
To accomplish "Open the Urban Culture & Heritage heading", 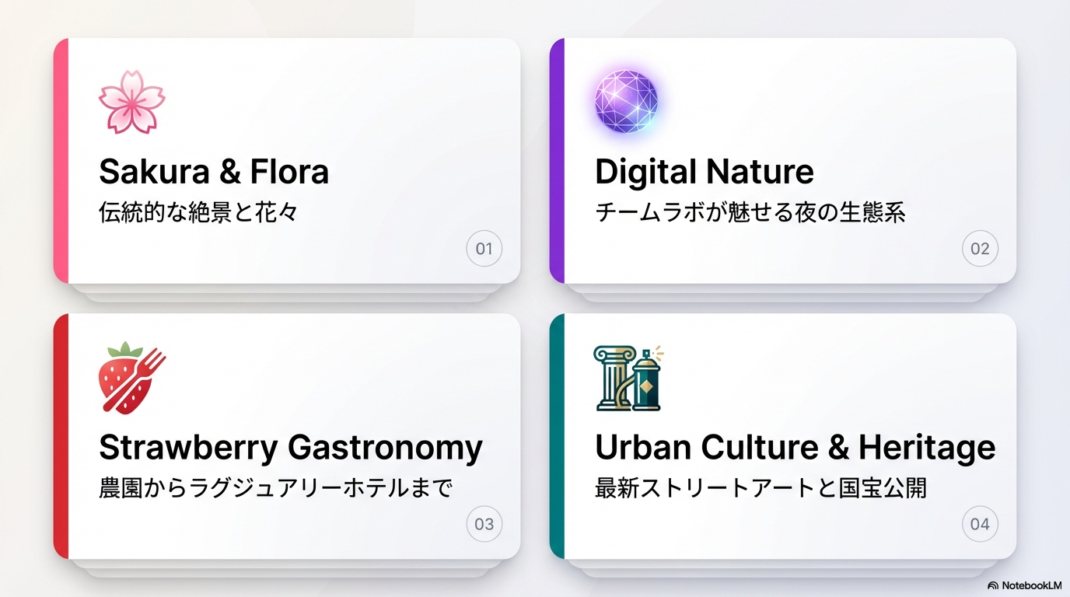I will [795, 448].
